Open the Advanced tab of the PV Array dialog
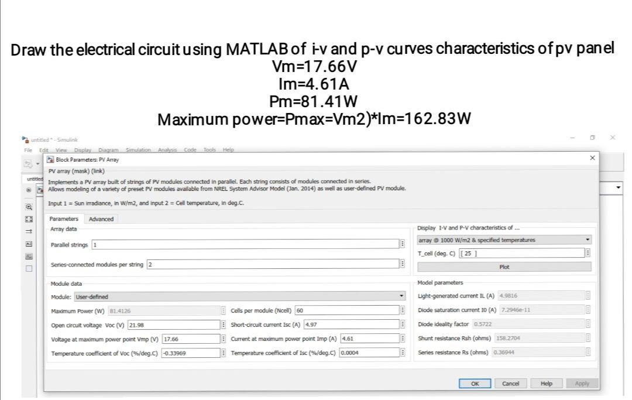Screen dimensions: 632x400 [x=101, y=218]
